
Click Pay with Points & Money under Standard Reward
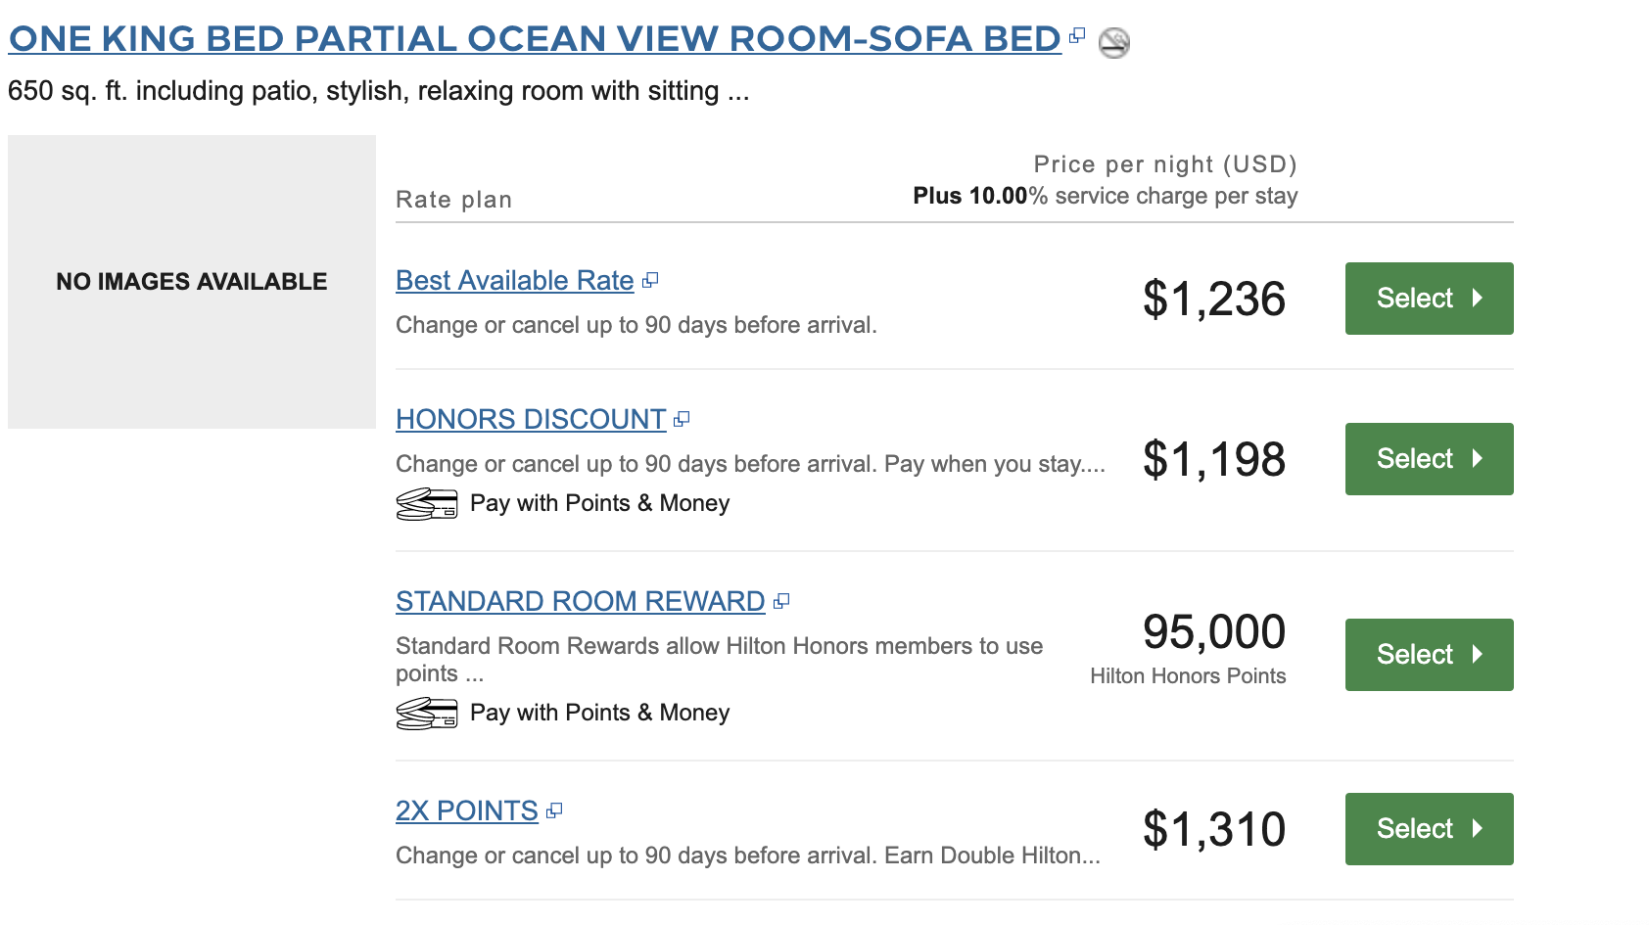(x=599, y=714)
